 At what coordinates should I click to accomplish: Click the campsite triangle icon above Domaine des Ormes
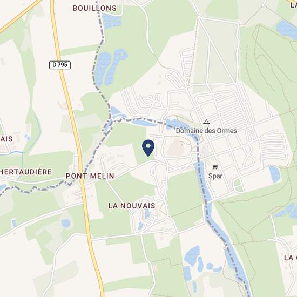(x=206, y=122)
